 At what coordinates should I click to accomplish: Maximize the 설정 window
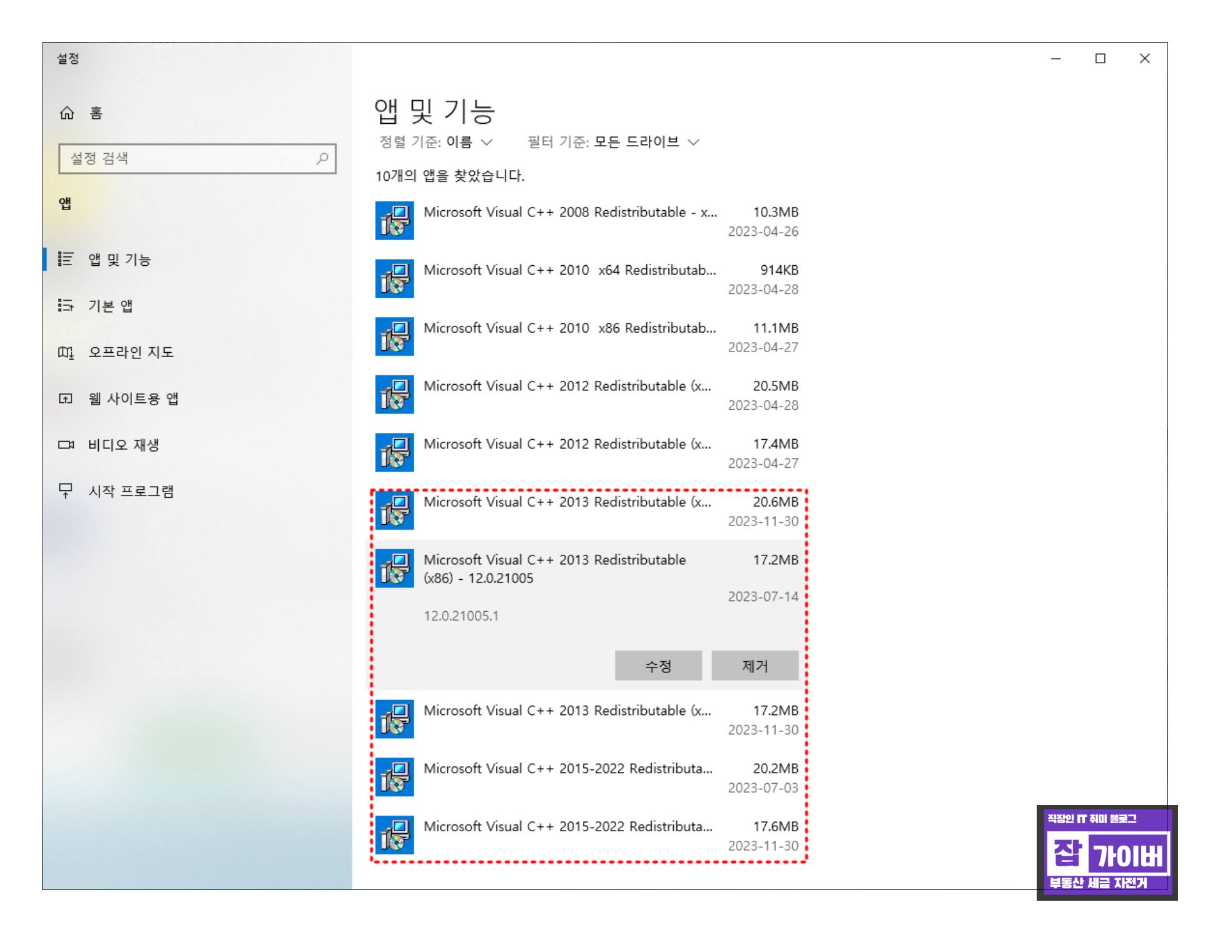click(x=1100, y=59)
